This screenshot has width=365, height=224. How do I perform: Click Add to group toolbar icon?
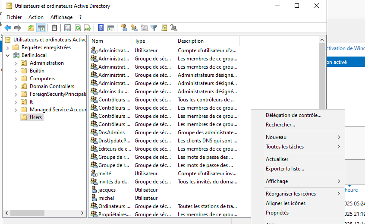[x=173, y=28]
